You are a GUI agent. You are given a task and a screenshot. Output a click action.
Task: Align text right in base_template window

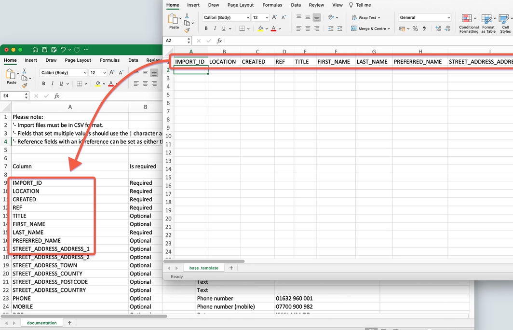pos(317,28)
